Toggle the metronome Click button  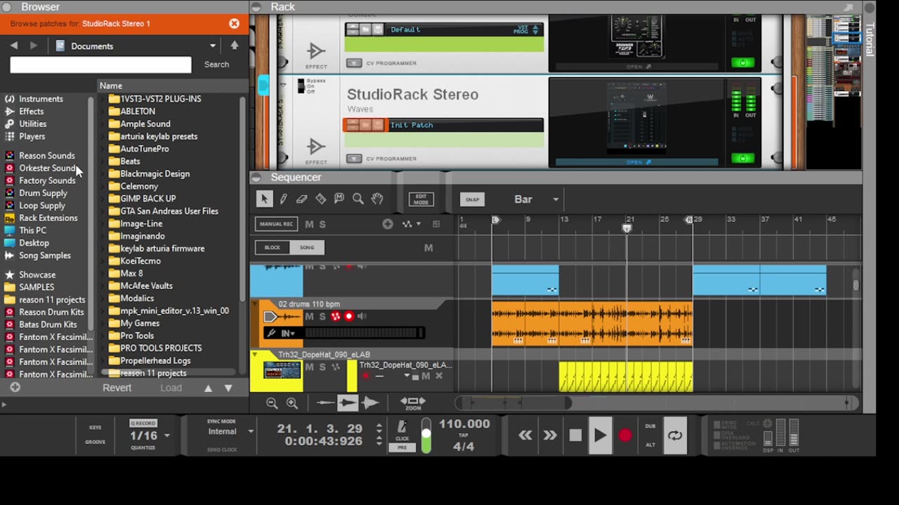402,430
